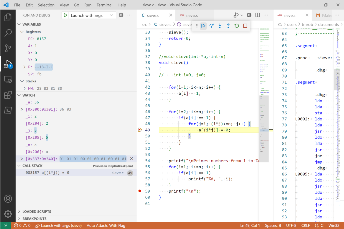This screenshot has width=344, height=229.
Task: Collapse the Registers group
Action: pyautogui.click(x=22, y=32)
